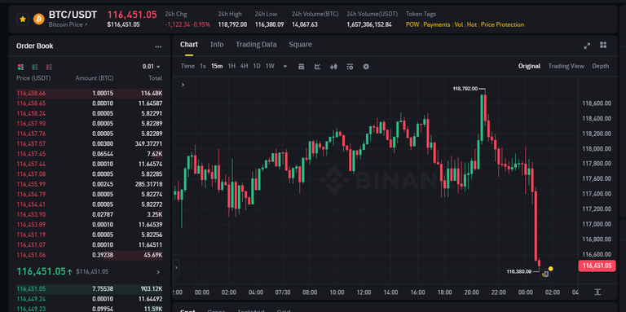The width and height of the screenshot is (626, 312).
Task: Show only buy orders in order book
Action: tap(35, 67)
